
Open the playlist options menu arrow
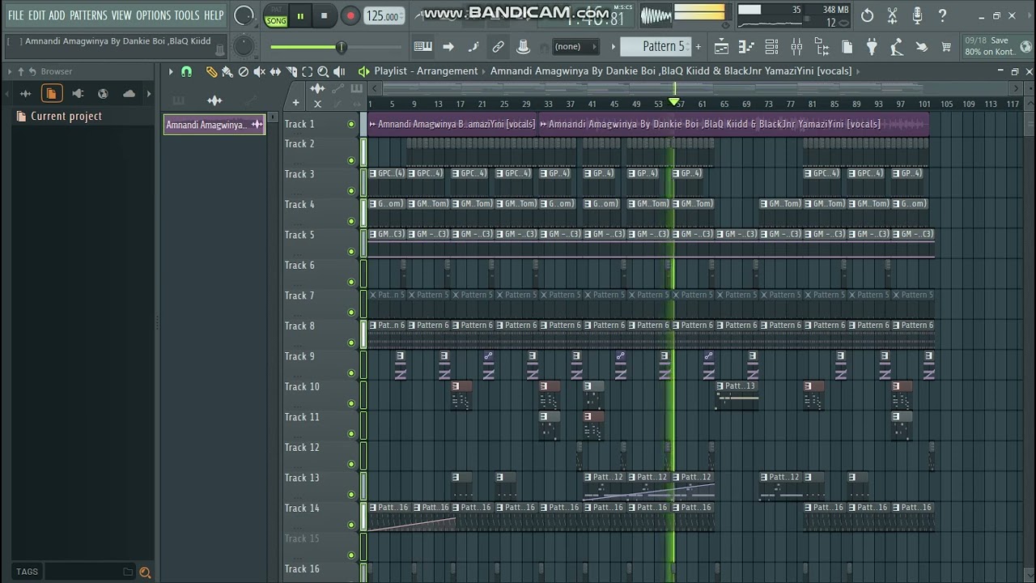coord(171,71)
